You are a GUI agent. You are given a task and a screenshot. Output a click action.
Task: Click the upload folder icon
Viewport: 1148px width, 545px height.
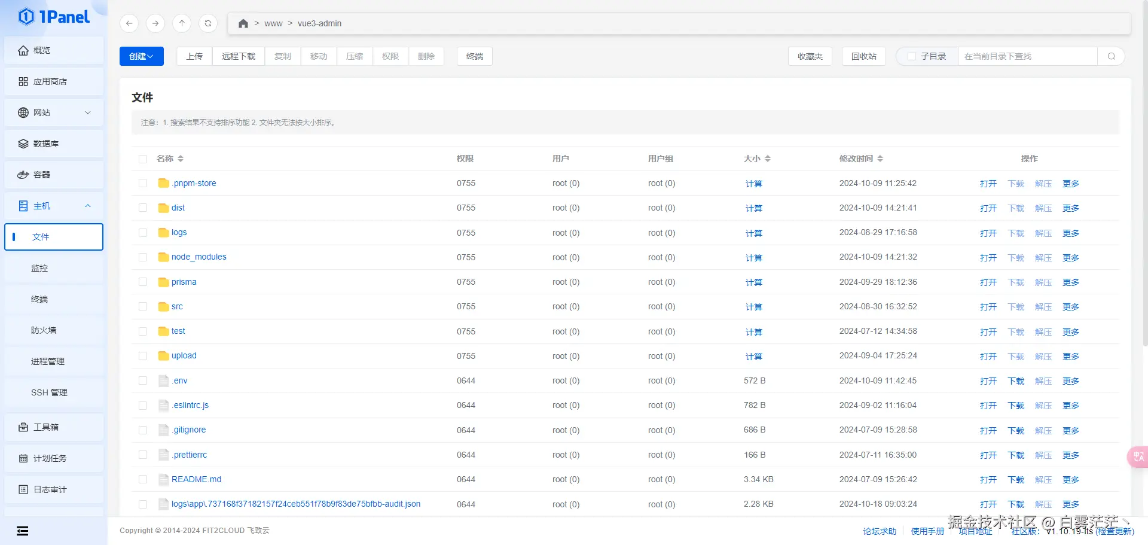[x=163, y=356]
